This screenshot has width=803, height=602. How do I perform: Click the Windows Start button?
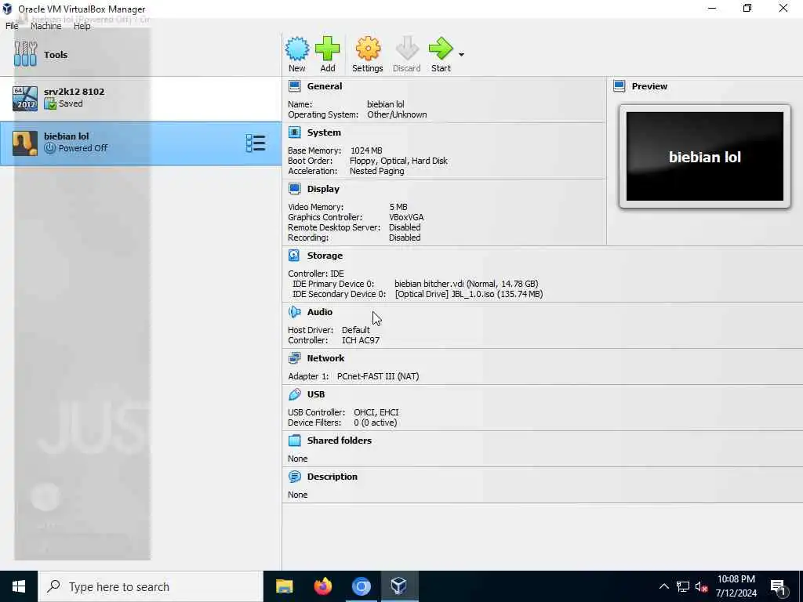(x=19, y=586)
